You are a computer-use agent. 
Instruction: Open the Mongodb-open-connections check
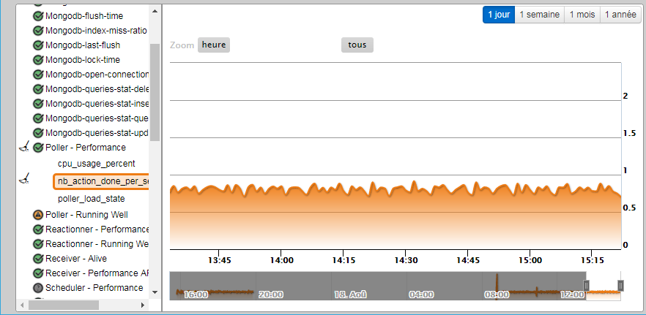pyautogui.click(x=97, y=75)
